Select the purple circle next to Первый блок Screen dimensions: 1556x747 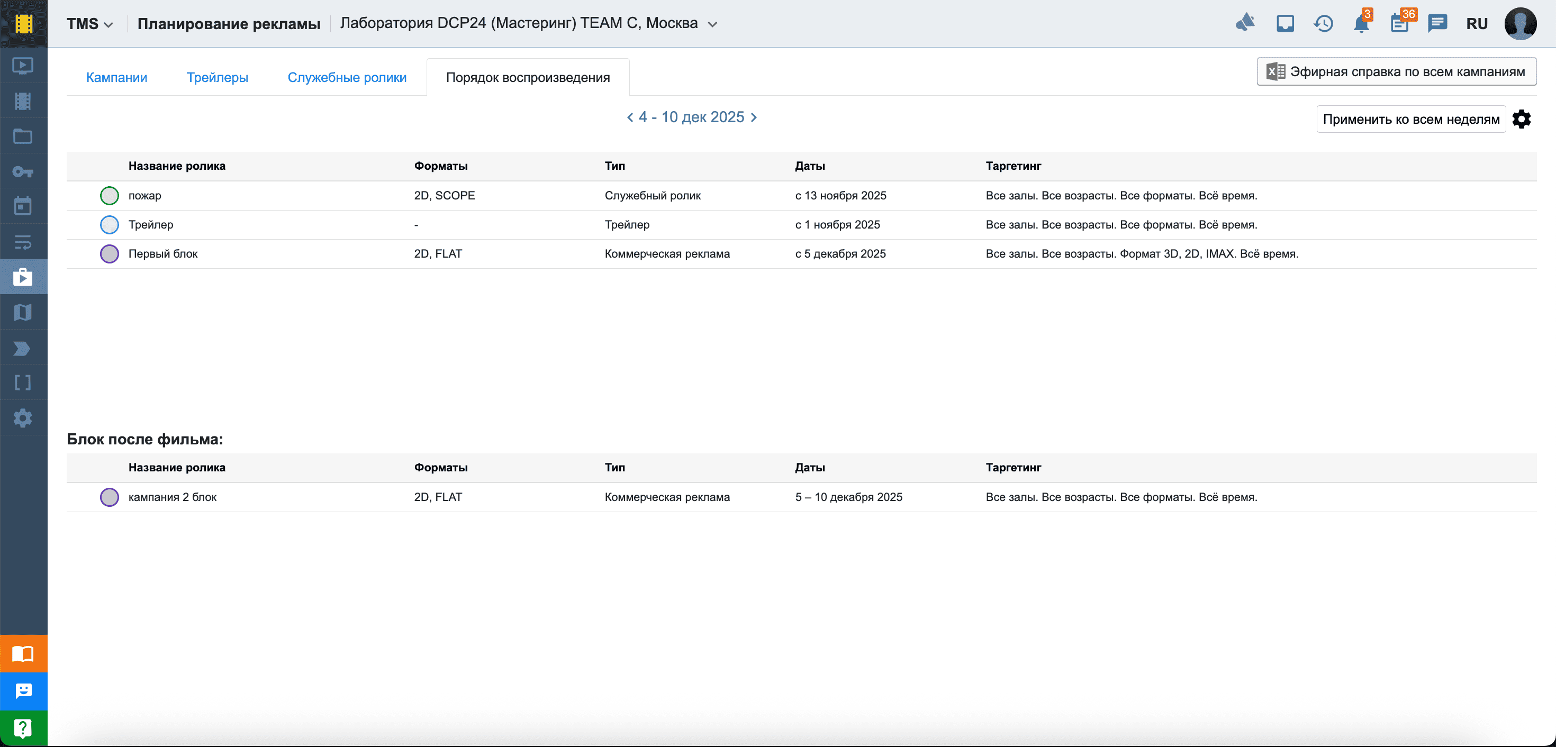pos(110,253)
